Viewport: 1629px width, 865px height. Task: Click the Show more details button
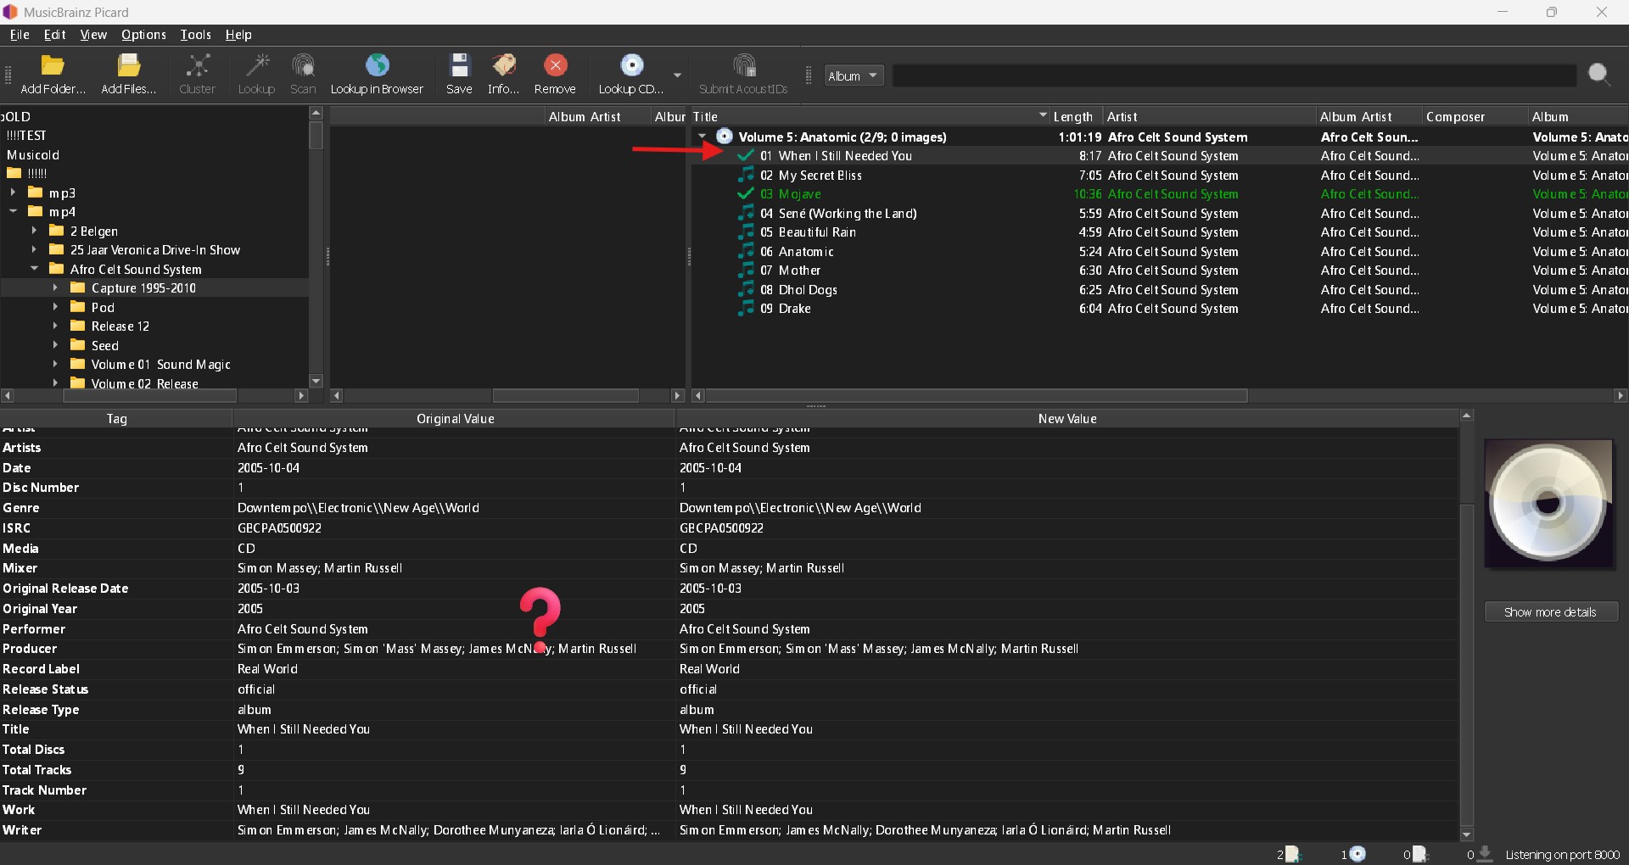coord(1551,611)
